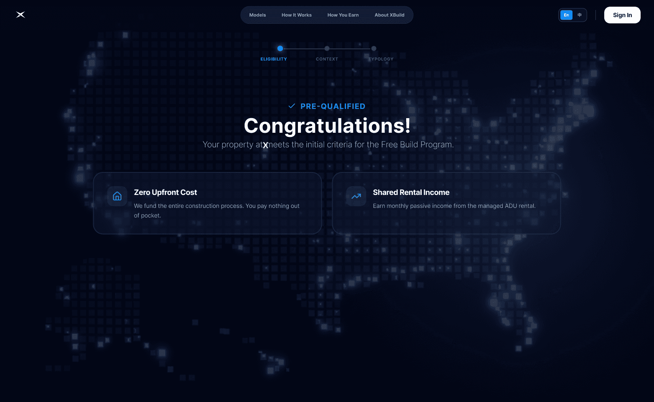Select the Typology step dot
654x402 pixels.
point(374,48)
